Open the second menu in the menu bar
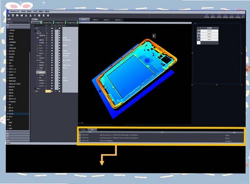 coord(29,12)
